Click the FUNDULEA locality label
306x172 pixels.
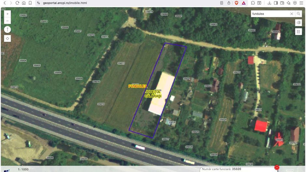coord(138,86)
